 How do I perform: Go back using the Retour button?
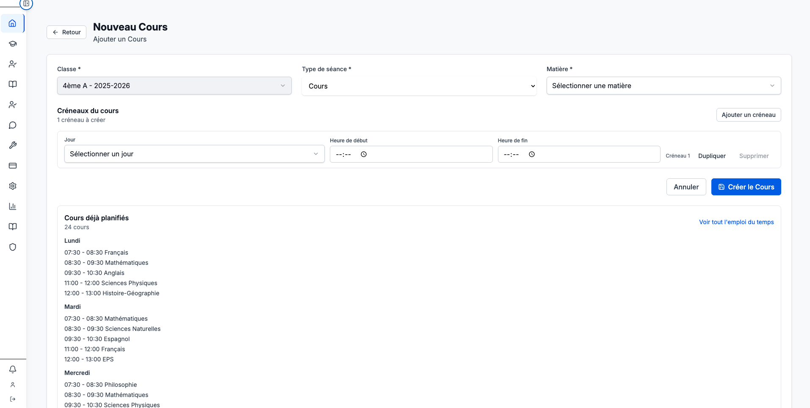[x=66, y=32]
